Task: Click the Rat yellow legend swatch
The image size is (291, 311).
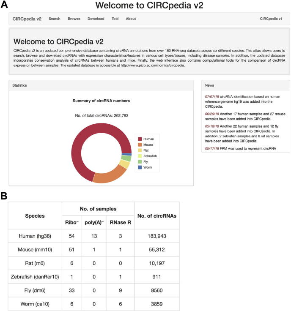Action: [x=140, y=150]
